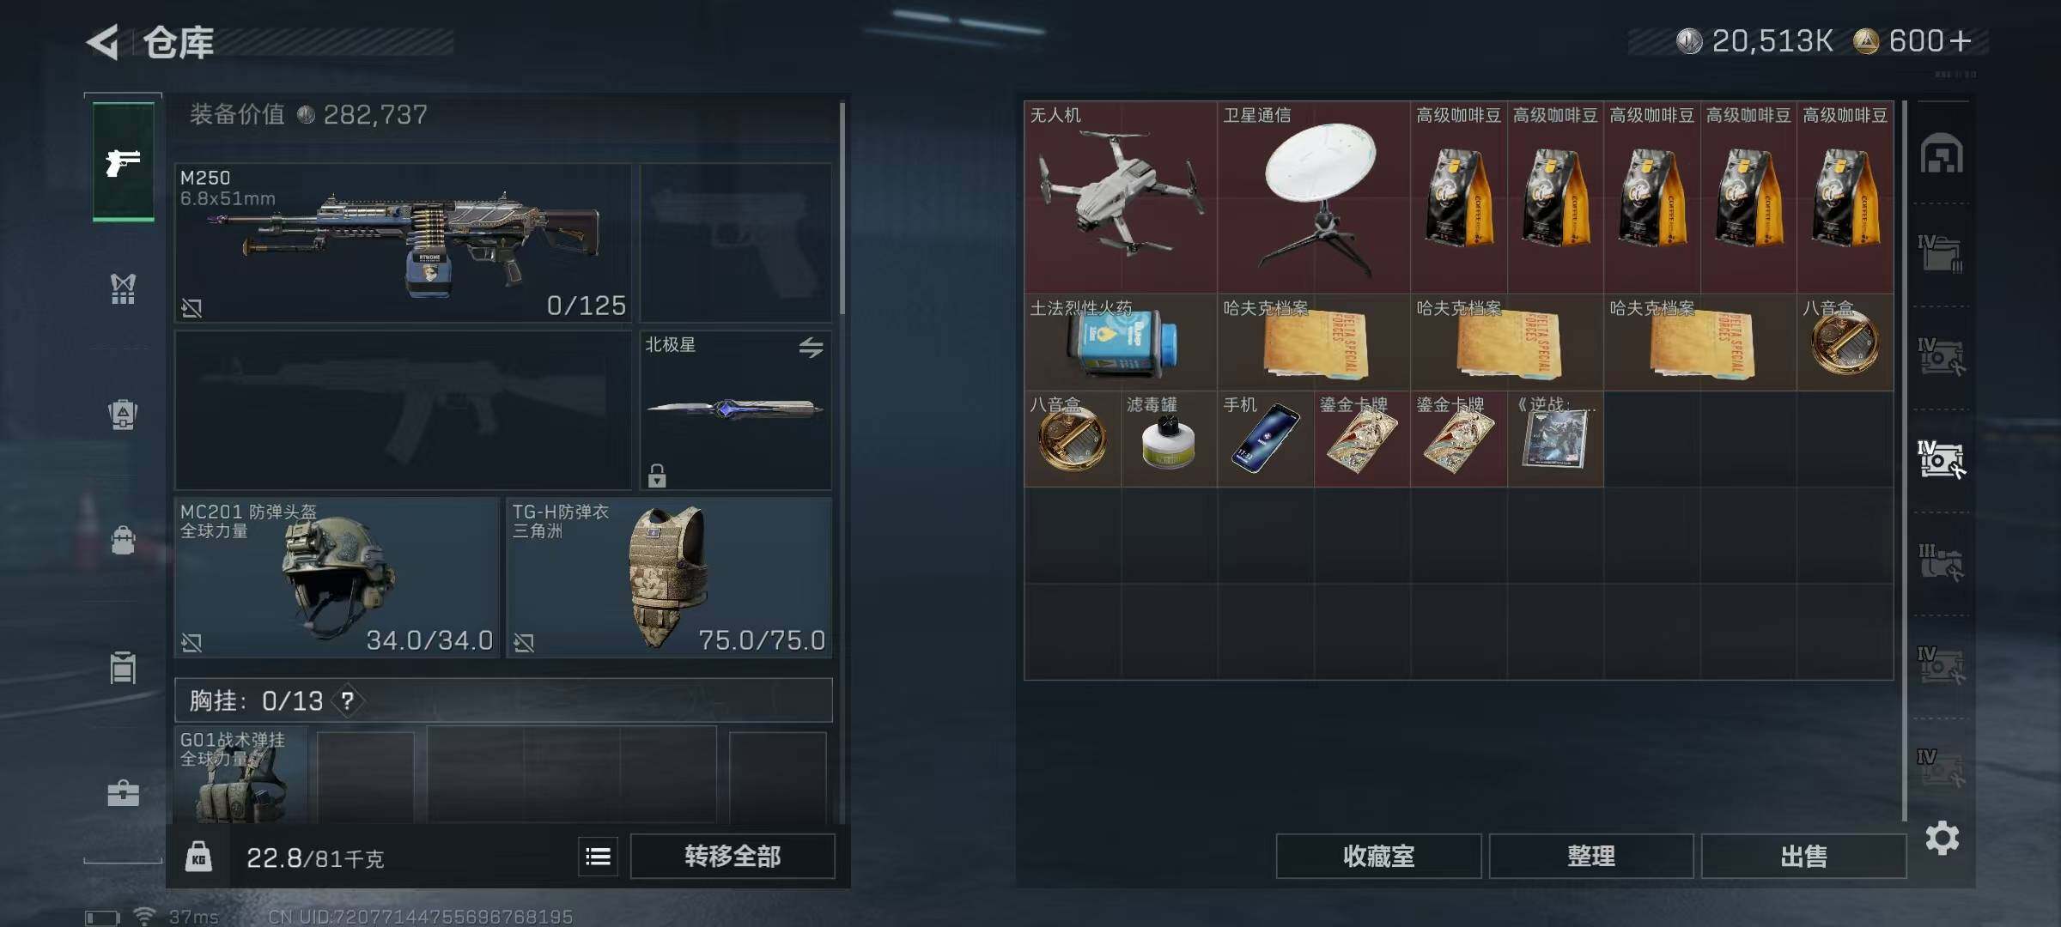Go back using the arrow beside 仓库
This screenshot has width=2061, height=927.
pyautogui.click(x=102, y=42)
